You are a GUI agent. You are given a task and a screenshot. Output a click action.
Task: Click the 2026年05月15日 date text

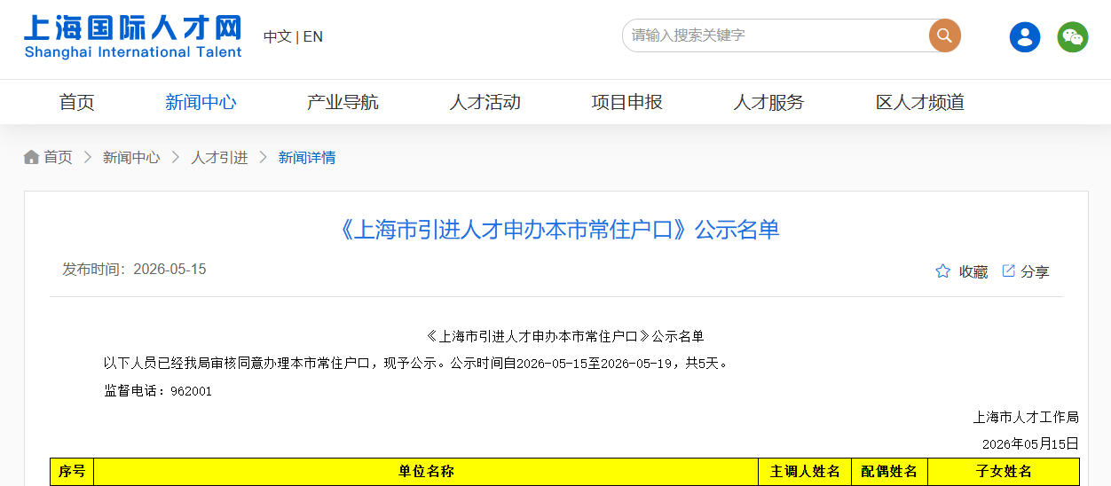[x=1030, y=443]
